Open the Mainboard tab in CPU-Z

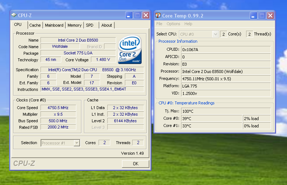pyautogui.click(x=54, y=25)
